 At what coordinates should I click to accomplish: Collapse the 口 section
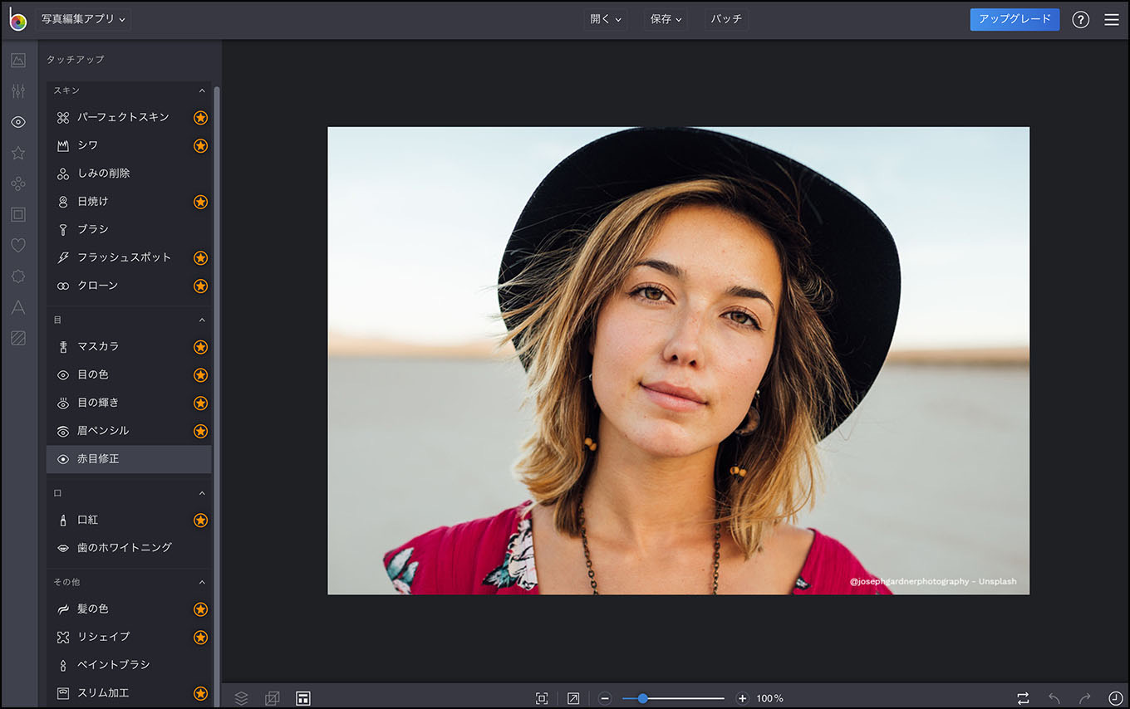tap(201, 493)
